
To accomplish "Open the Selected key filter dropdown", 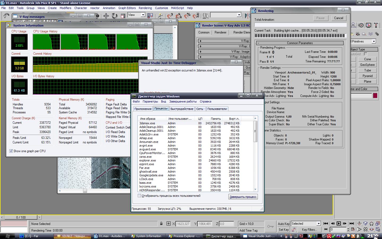I will tap(319, 224).
